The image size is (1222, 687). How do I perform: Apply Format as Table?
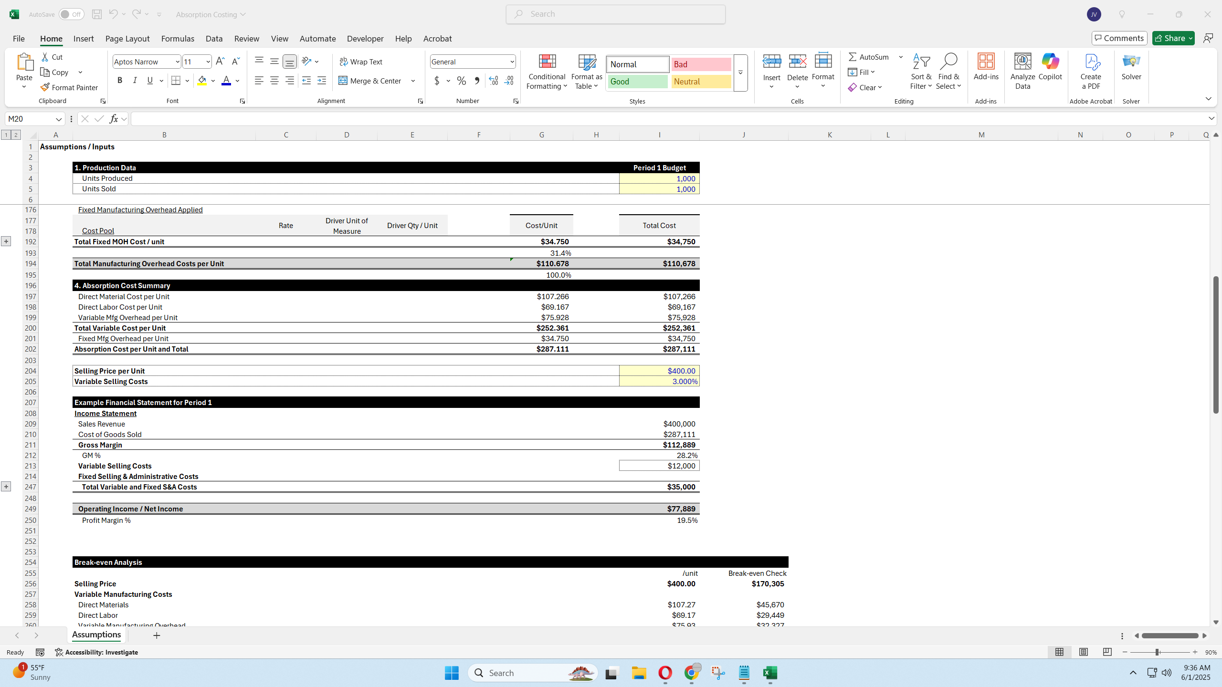[585, 73]
